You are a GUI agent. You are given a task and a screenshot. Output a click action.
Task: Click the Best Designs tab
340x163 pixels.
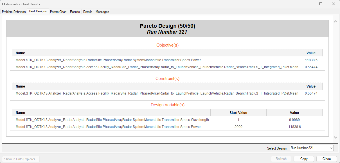tap(38, 12)
